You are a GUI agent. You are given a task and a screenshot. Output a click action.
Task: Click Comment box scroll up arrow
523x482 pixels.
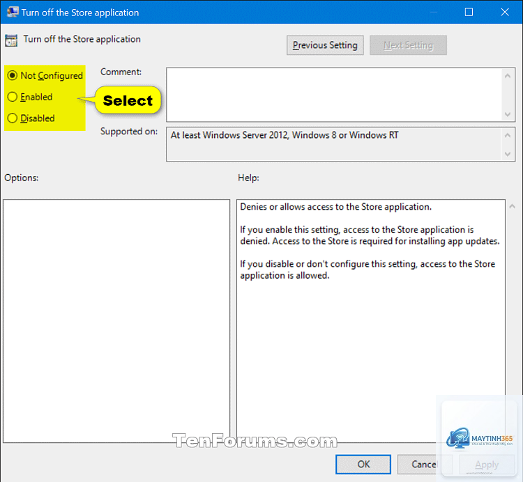[x=508, y=76]
